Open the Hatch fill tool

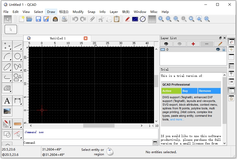click(7, 88)
